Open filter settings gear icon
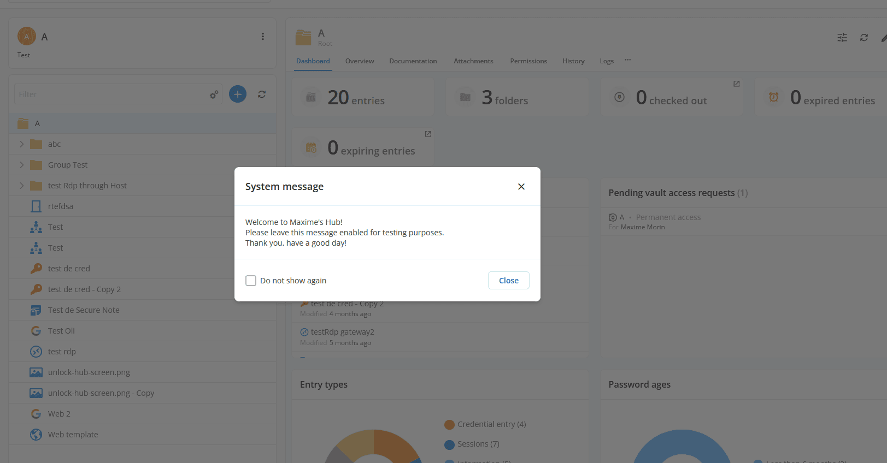 (x=214, y=94)
